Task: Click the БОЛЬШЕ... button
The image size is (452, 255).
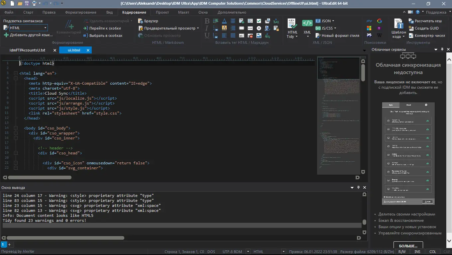Action: tap(408, 246)
